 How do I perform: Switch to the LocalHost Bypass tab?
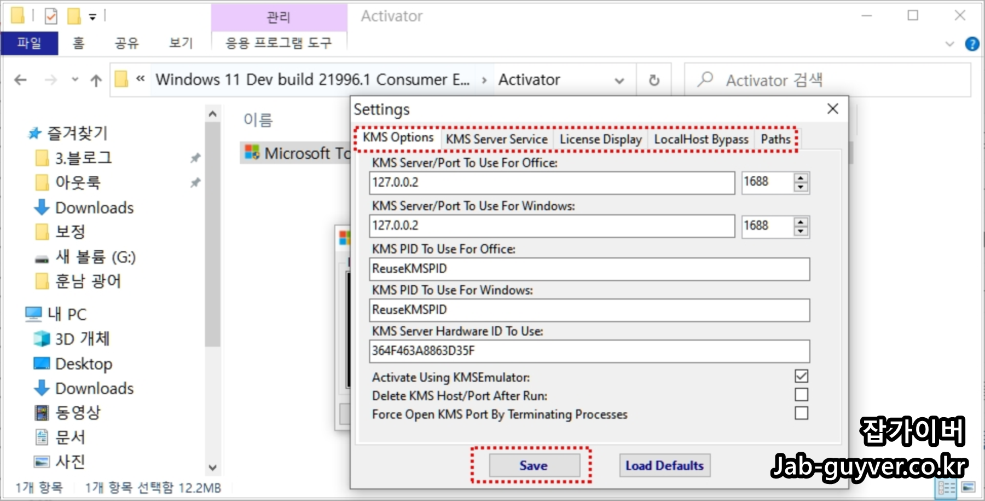[x=701, y=139]
